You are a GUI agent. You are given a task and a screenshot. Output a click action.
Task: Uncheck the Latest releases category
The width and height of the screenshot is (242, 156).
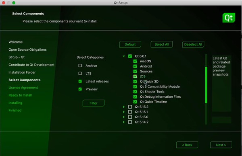click(80, 81)
